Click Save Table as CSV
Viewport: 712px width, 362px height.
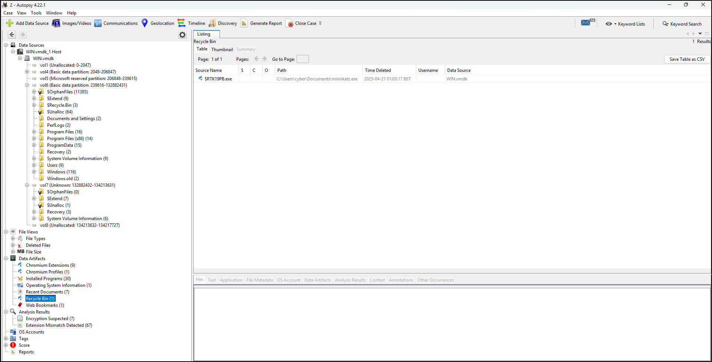(687, 59)
